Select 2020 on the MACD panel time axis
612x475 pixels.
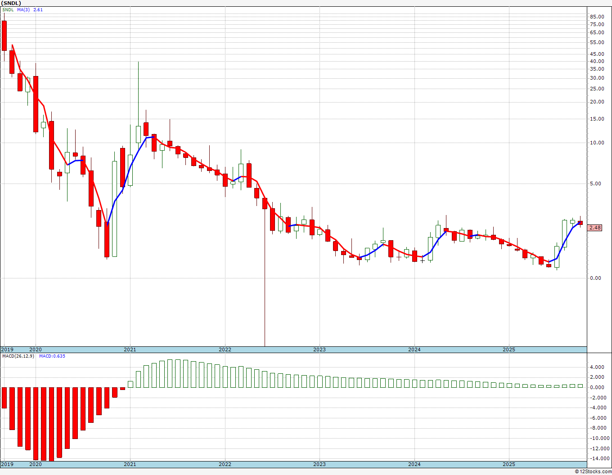click(36, 464)
